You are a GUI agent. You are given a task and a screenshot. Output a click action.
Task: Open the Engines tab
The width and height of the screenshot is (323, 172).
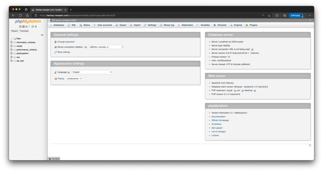(x=236, y=25)
